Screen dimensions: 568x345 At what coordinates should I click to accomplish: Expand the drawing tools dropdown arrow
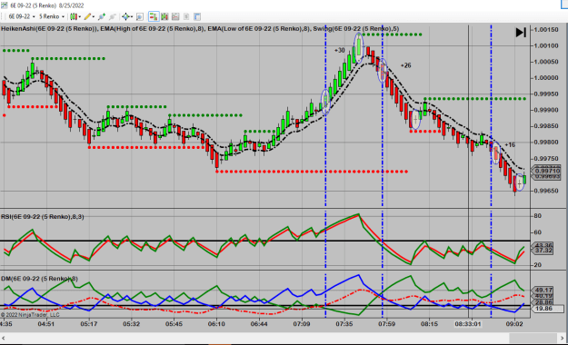tap(94, 16)
